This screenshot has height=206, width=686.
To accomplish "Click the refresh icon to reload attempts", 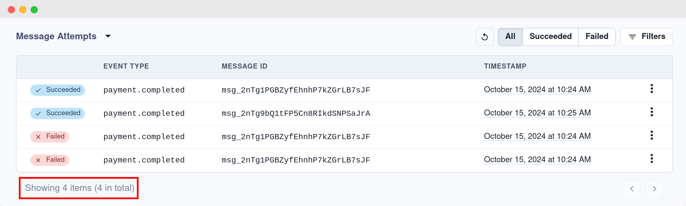I will [x=484, y=37].
